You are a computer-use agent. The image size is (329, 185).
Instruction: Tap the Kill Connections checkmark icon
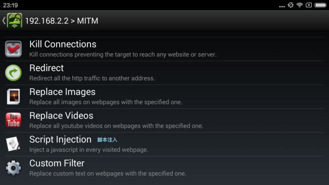pos(14,49)
